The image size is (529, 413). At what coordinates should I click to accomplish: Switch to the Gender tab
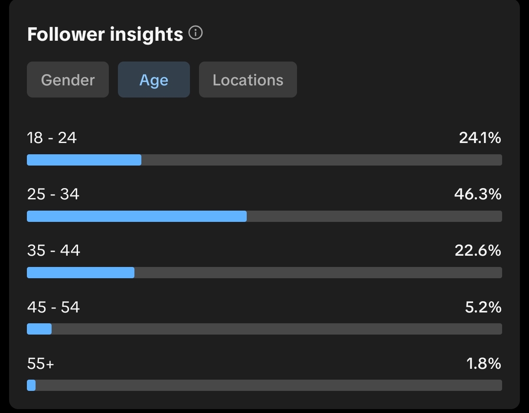coord(68,80)
